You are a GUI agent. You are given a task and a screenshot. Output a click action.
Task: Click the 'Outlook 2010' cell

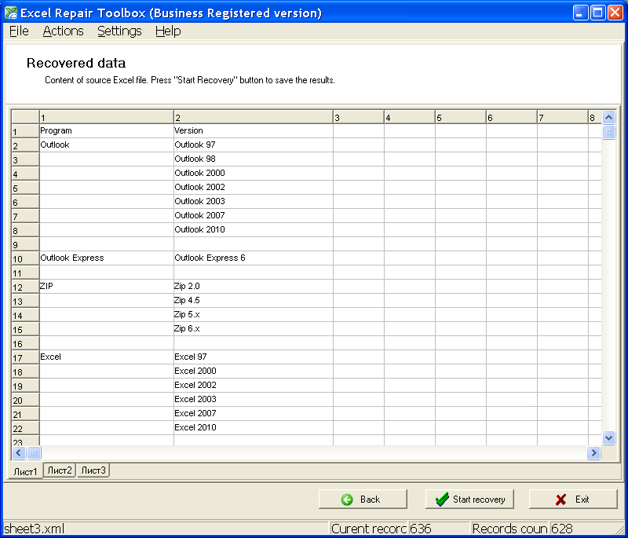pyautogui.click(x=253, y=229)
